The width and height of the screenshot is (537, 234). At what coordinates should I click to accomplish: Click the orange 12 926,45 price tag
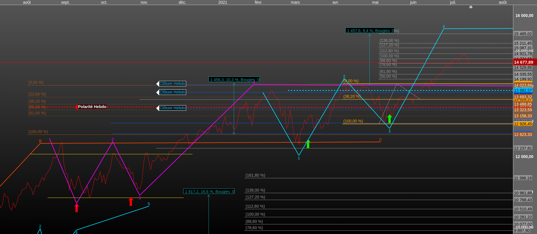(523, 124)
